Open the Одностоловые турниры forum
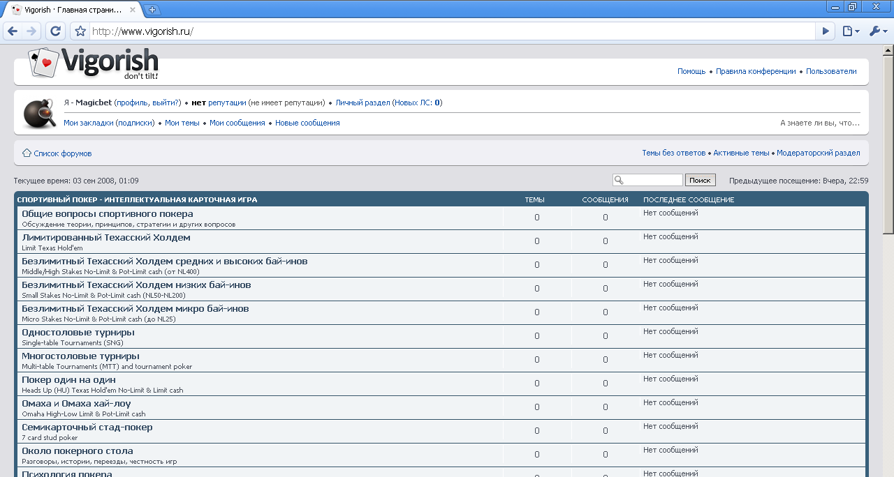The height and width of the screenshot is (477, 894). pyautogui.click(x=78, y=333)
